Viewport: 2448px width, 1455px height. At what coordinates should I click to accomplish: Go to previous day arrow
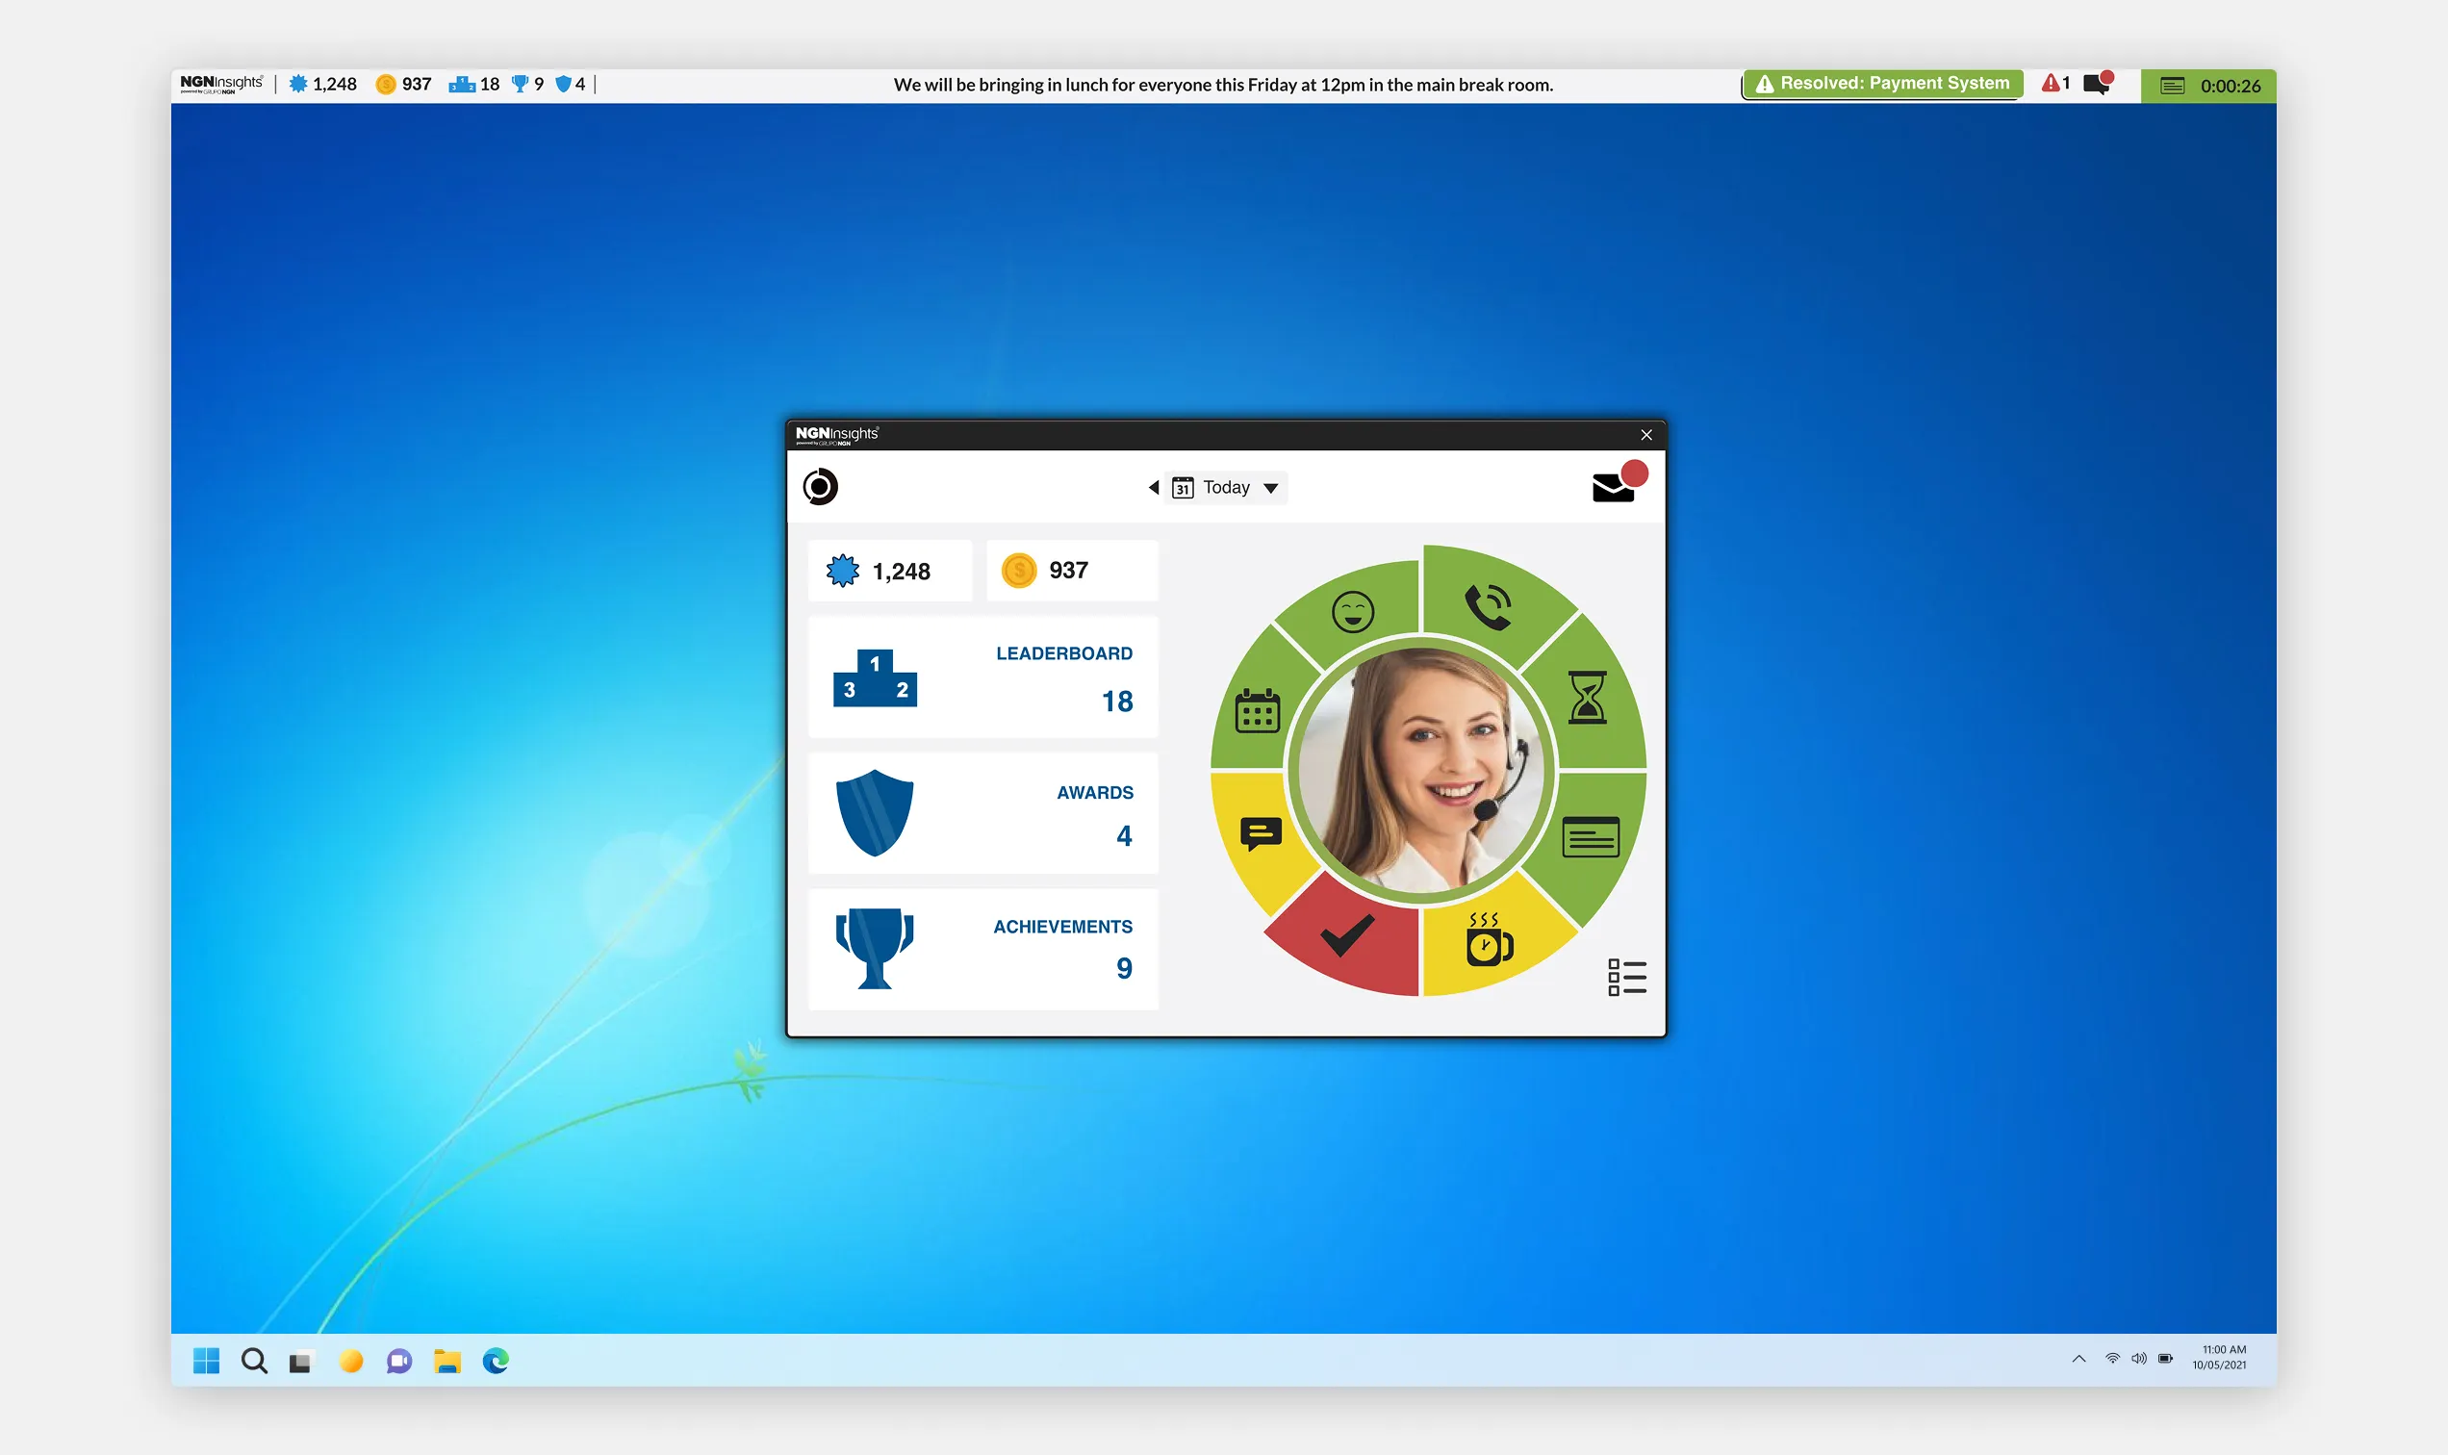tap(1154, 487)
